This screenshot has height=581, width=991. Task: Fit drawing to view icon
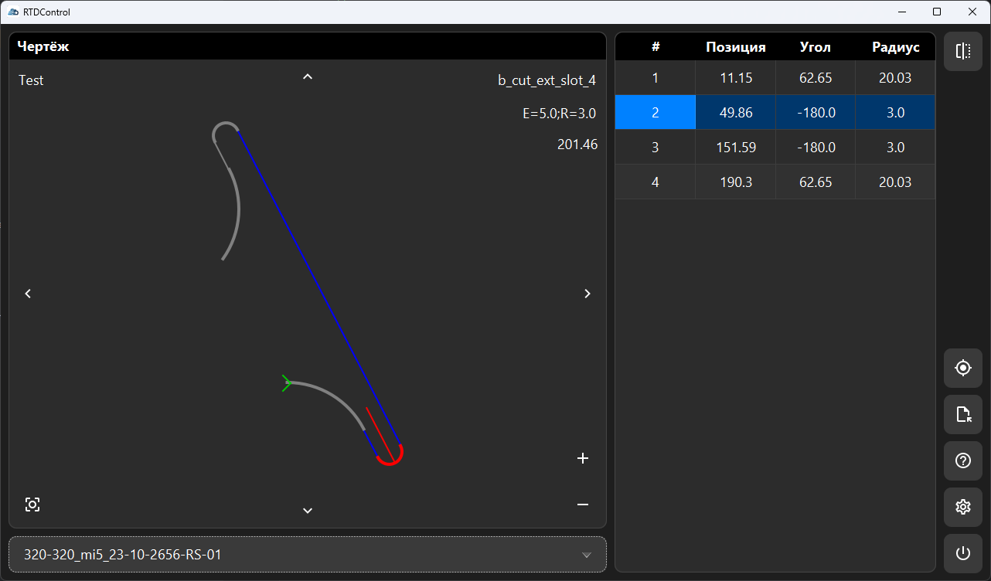click(x=32, y=505)
